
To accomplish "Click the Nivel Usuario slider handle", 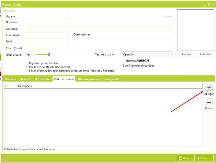I will (x=49, y=54).
